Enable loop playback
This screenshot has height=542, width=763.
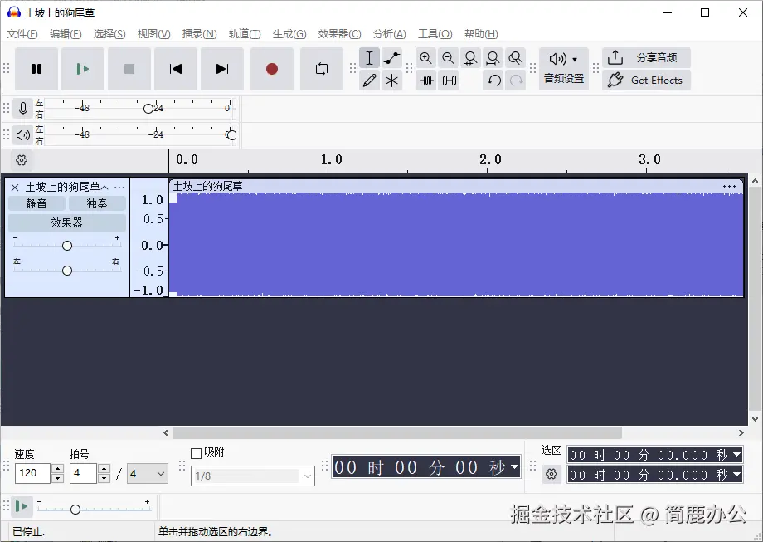323,70
